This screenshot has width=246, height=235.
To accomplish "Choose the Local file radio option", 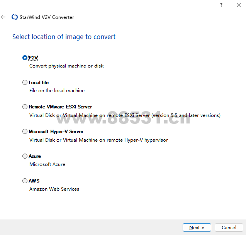I will (25, 82).
